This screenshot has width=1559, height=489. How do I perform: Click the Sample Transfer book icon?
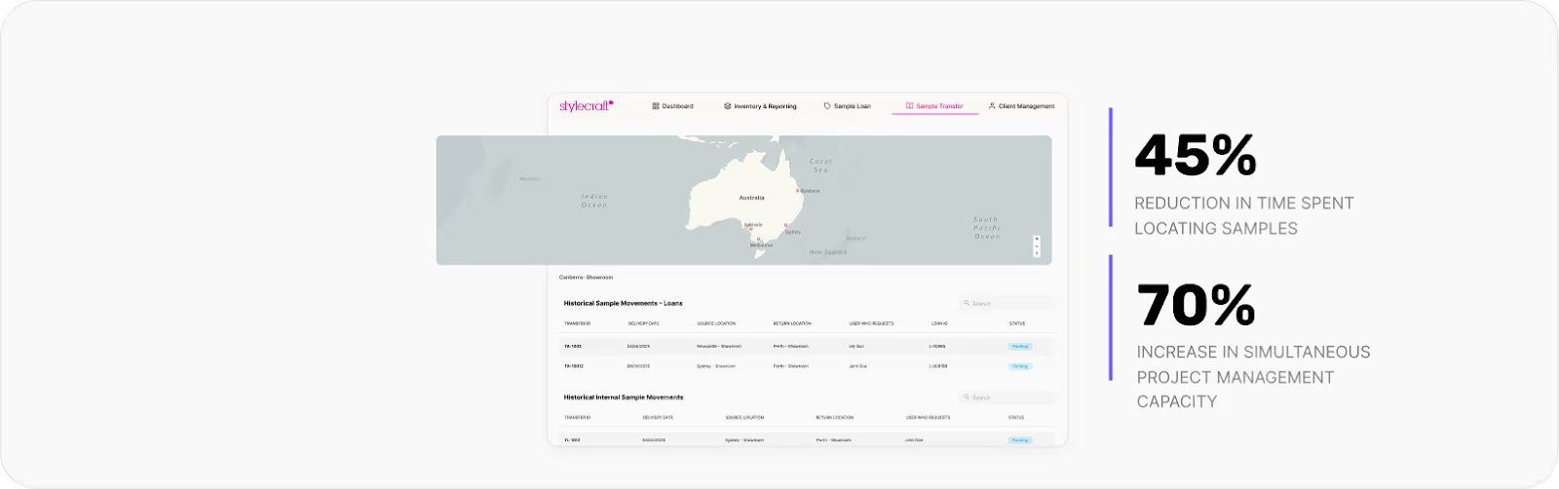[909, 106]
